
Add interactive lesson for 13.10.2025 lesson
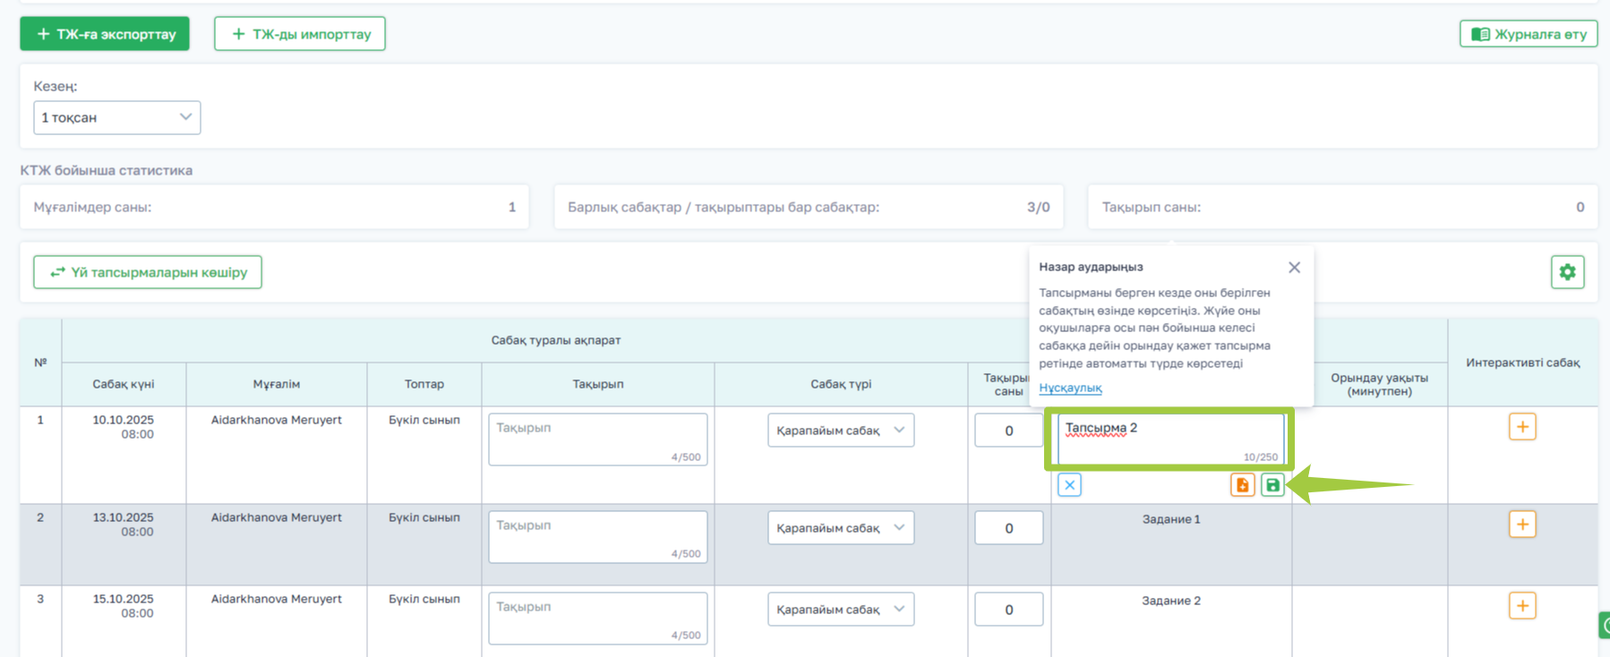(x=1522, y=525)
